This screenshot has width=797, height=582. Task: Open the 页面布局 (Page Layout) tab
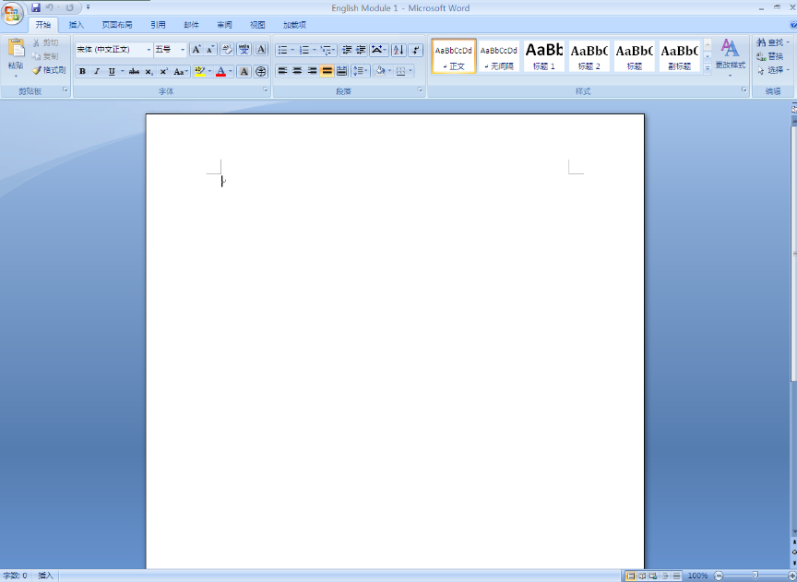coord(117,25)
